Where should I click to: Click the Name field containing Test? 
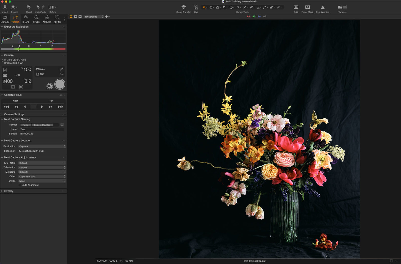point(41,129)
